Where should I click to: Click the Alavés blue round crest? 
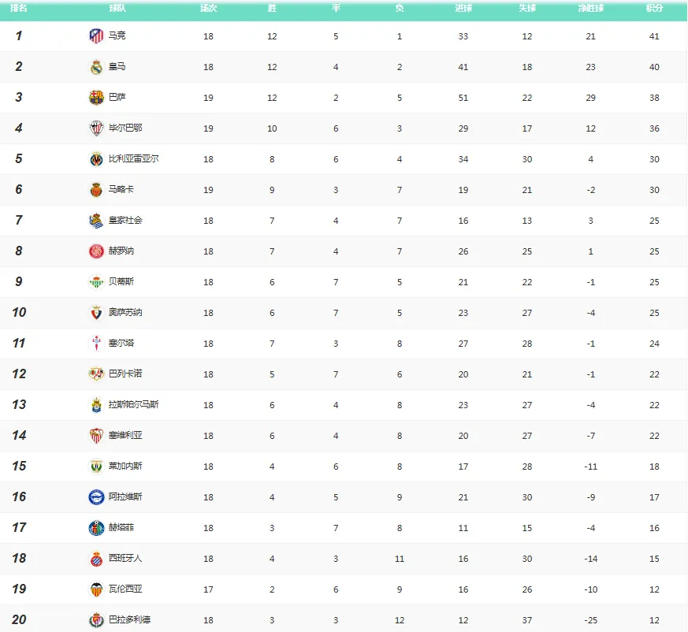96,496
